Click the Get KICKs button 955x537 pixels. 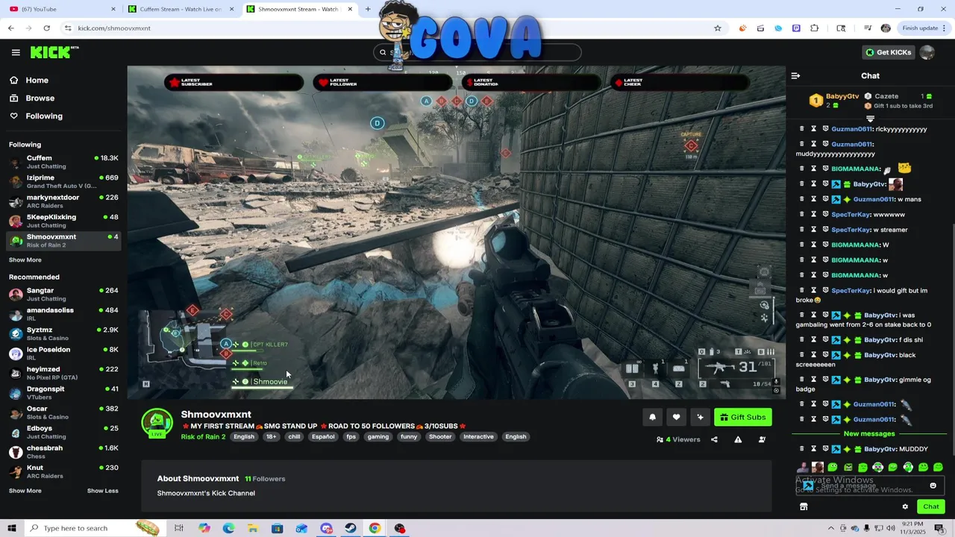888,52
